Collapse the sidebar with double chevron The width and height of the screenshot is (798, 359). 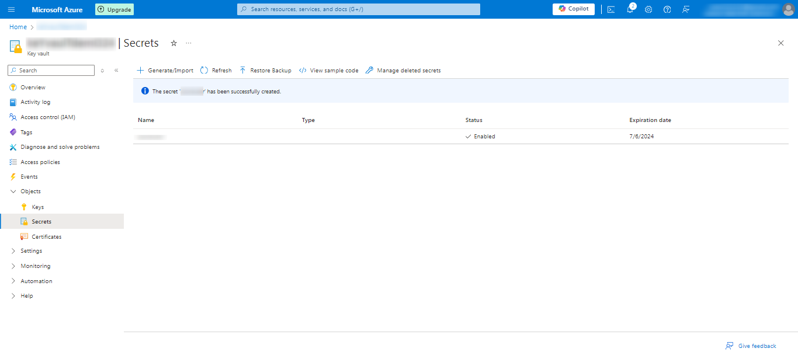pos(116,71)
